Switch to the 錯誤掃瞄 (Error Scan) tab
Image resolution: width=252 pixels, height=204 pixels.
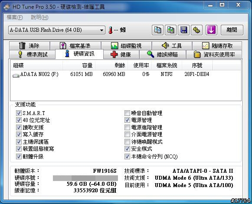(163, 54)
